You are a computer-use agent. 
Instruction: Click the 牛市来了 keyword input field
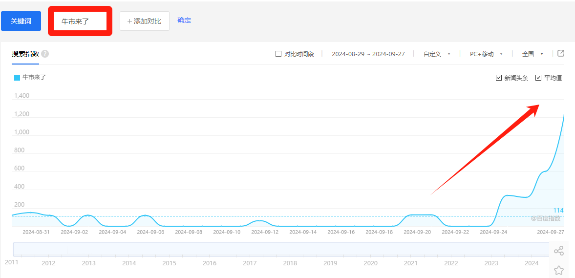pyautogui.click(x=80, y=21)
